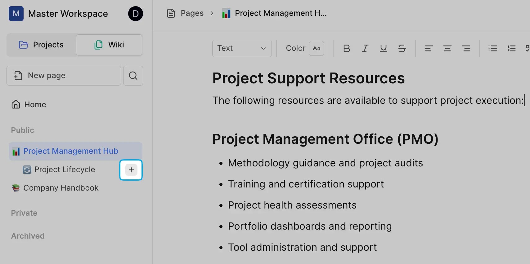Open the Text style dropdown
The width and height of the screenshot is (530, 264).
tap(242, 48)
